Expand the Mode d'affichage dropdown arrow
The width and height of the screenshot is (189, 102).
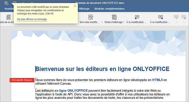(x=124, y=22)
